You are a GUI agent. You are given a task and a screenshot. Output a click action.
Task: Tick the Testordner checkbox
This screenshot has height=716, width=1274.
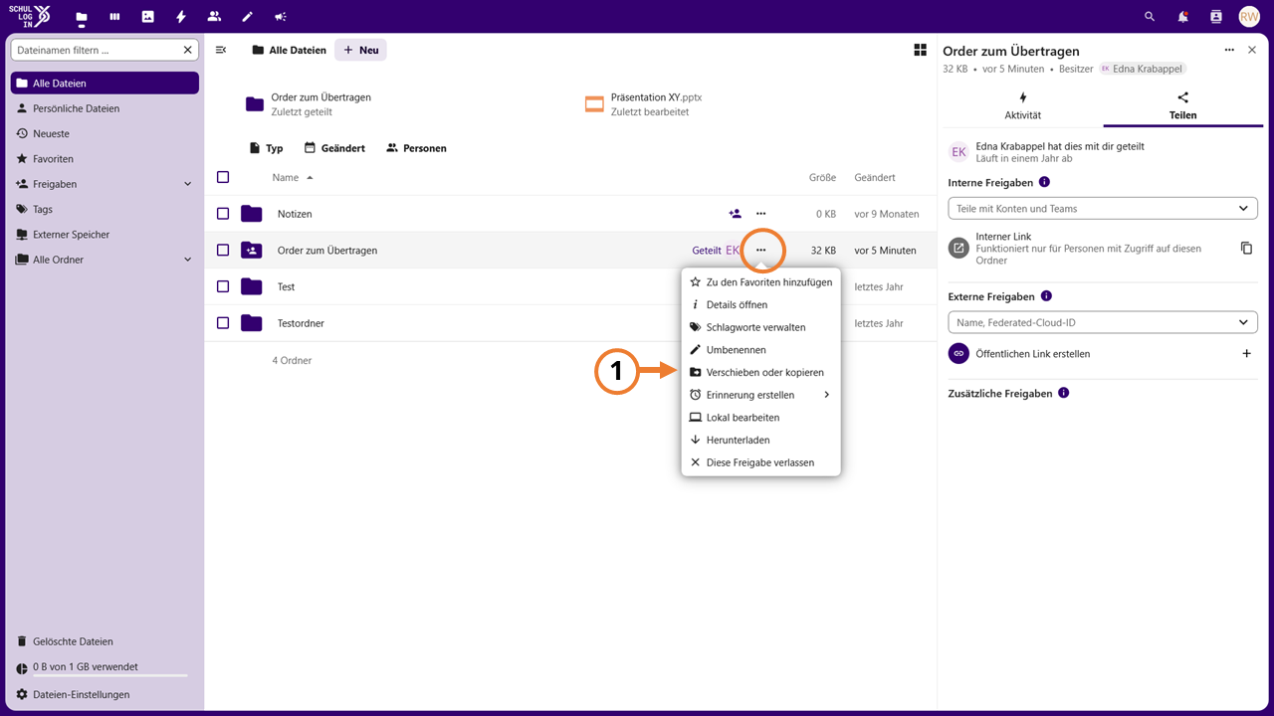[223, 323]
